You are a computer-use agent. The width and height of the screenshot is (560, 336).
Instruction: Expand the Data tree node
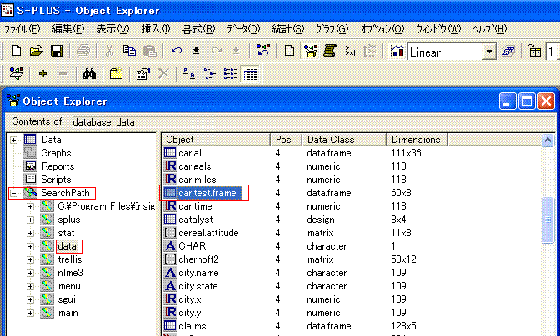coord(13,140)
